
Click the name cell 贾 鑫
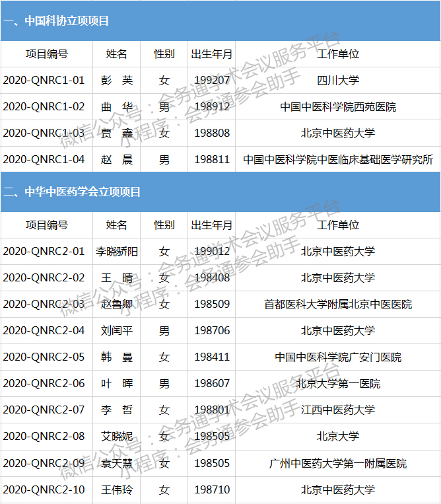(117, 133)
